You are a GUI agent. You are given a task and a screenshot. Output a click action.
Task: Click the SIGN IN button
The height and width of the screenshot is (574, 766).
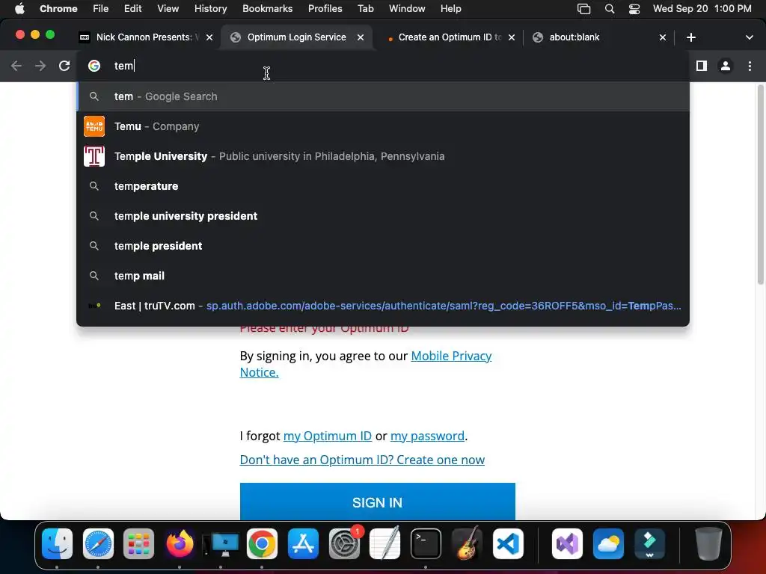coord(377,502)
